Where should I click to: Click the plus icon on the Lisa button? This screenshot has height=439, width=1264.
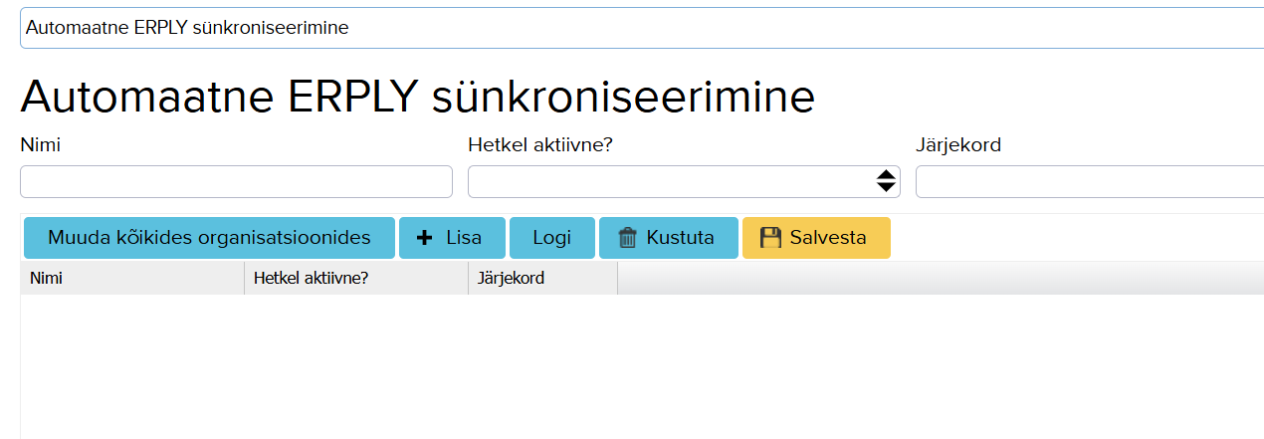(425, 238)
